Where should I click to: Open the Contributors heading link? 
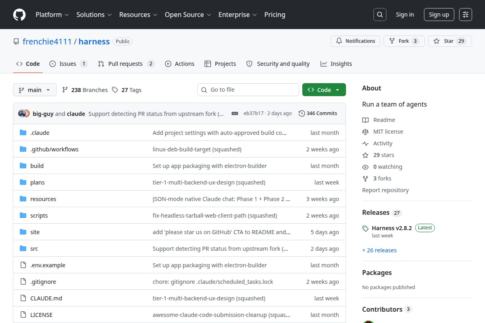[387, 309]
